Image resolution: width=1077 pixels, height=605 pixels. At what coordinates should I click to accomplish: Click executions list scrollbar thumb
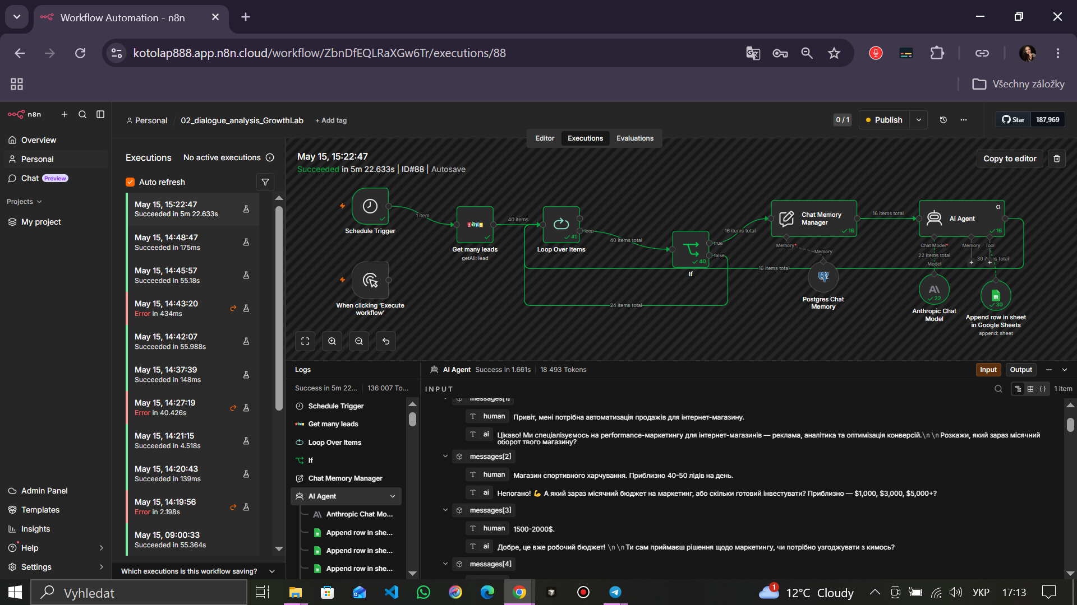pos(279,308)
